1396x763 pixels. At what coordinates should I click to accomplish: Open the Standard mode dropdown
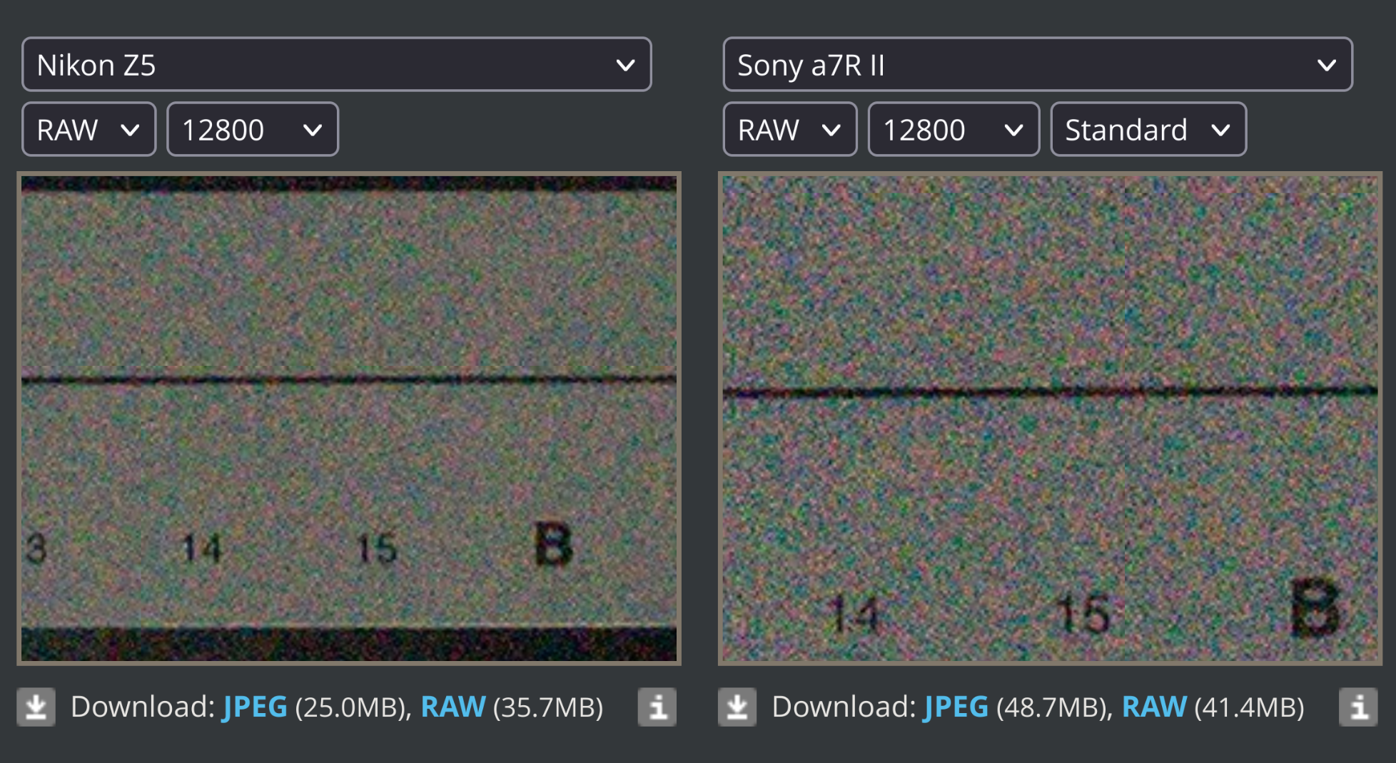point(1148,129)
